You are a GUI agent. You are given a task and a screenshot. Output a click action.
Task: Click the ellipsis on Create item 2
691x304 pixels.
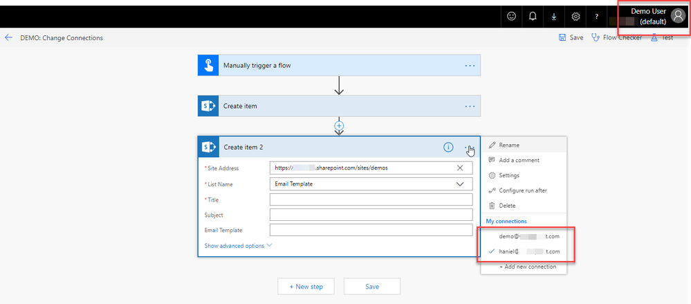point(470,147)
